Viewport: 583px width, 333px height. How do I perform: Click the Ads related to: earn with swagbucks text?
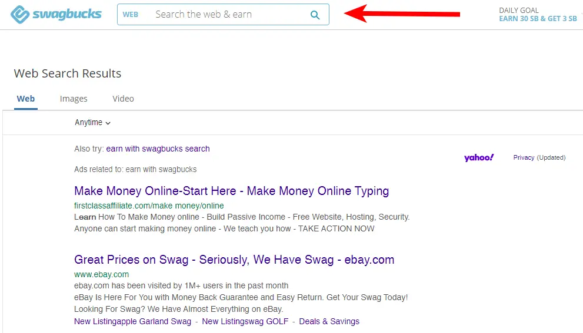tap(135, 169)
